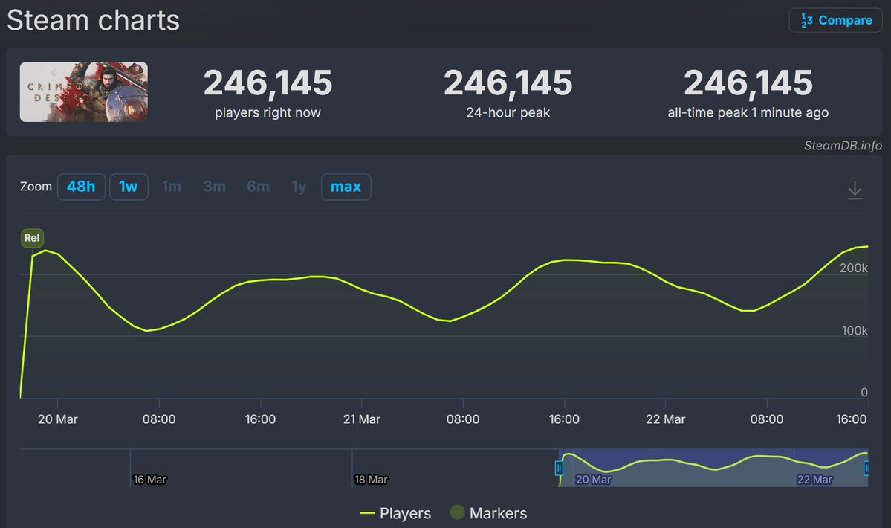Click the Rel release marker
Screen dimensions: 891x528
(x=32, y=238)
